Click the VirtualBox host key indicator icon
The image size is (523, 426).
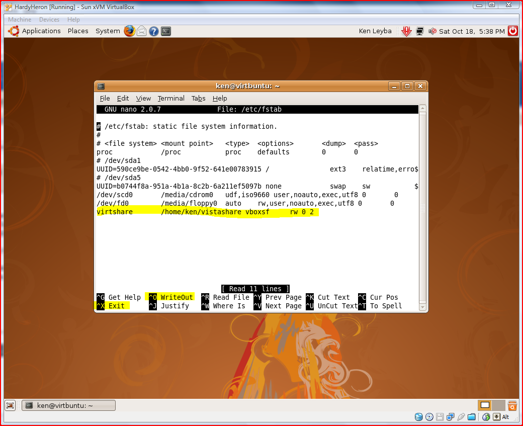point(497,416)
